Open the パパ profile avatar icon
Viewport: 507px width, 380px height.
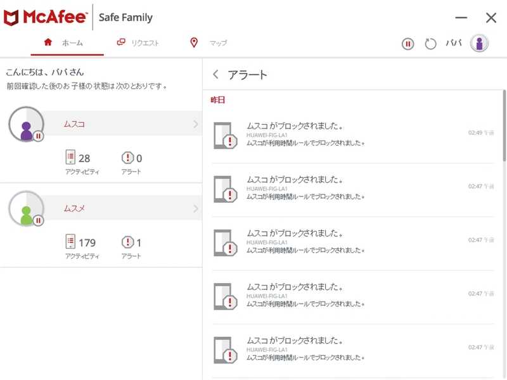[480, 44]
